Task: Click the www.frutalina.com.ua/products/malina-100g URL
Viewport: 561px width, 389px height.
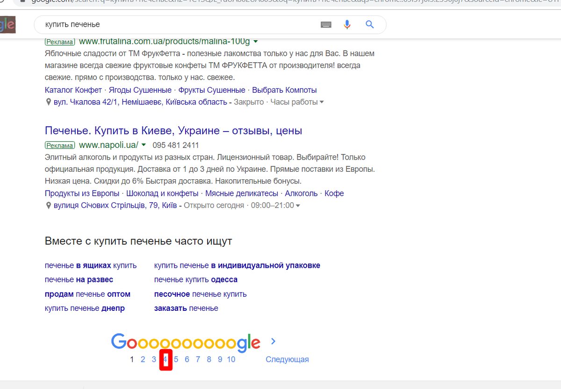Action: pyautogui.click(x=165, y=41)
